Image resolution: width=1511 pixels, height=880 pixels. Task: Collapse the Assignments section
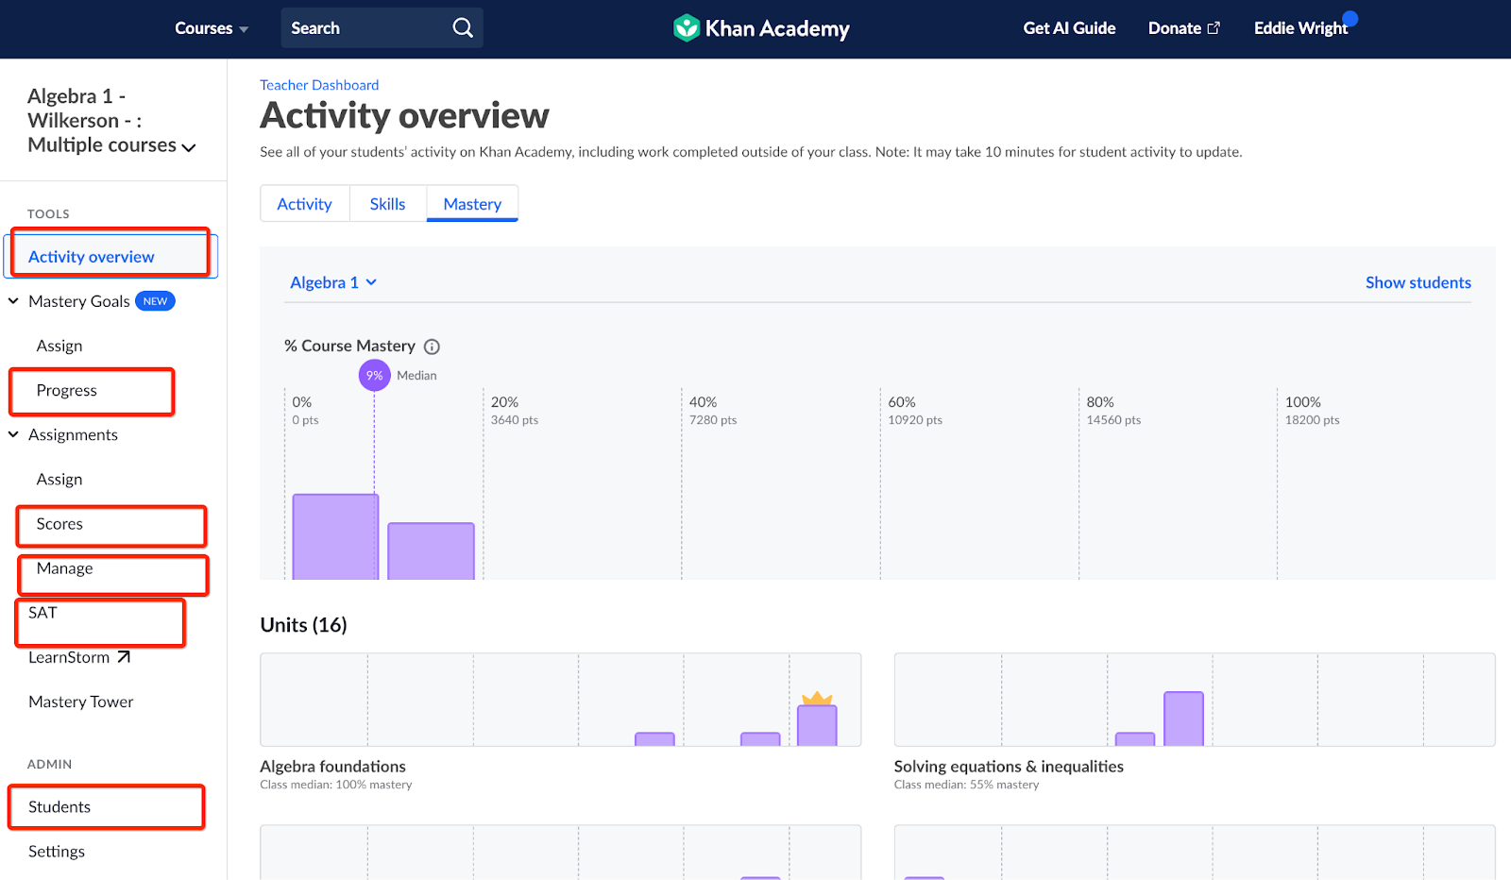pos(13,434)
